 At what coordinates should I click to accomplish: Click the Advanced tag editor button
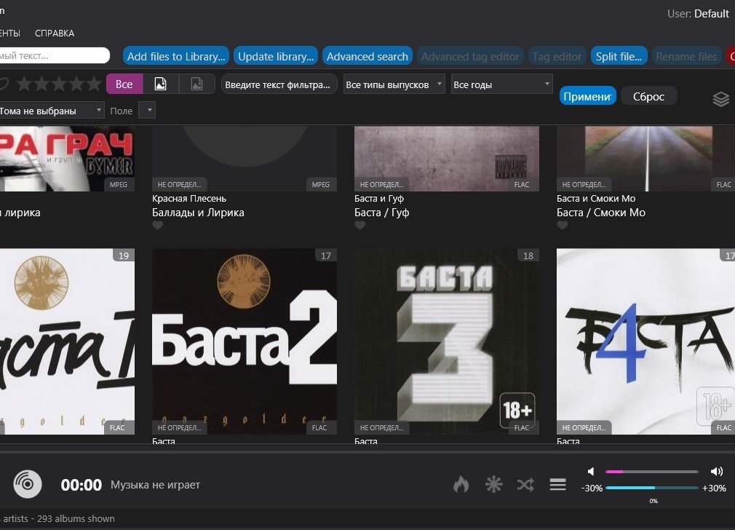[470, 56]
